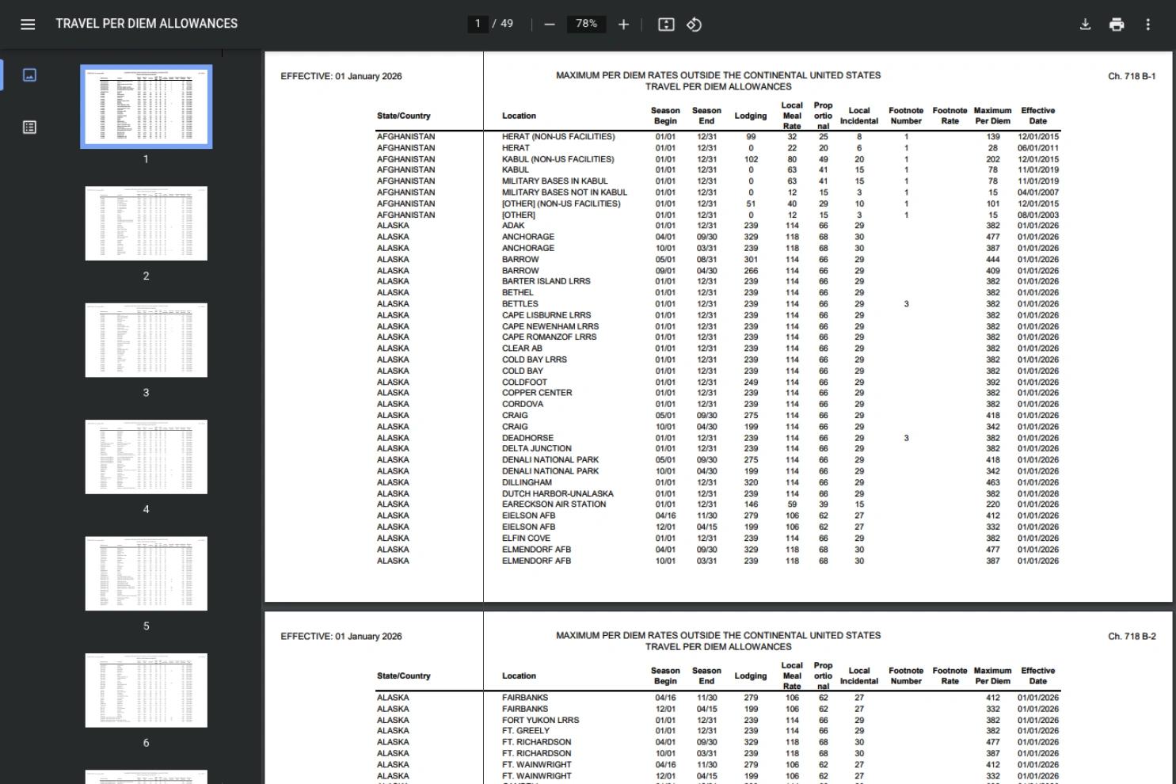Show the thumbnails view in sidebar
The image size is (1176, 784).
coord(29,75)
